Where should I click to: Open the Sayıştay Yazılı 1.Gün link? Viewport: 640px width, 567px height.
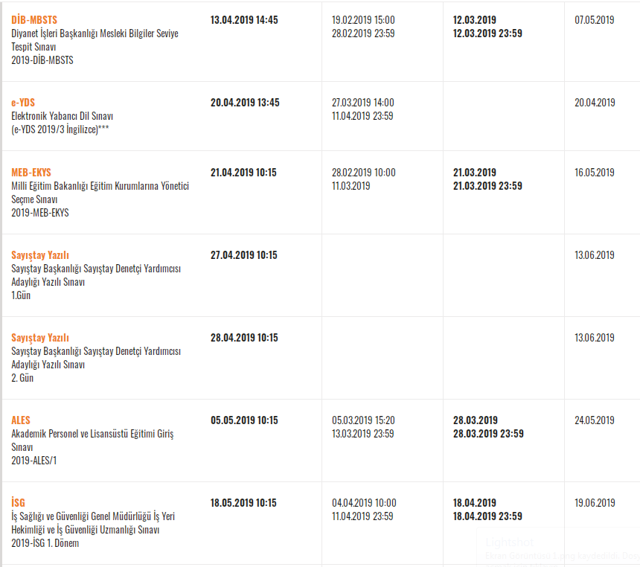40,255
